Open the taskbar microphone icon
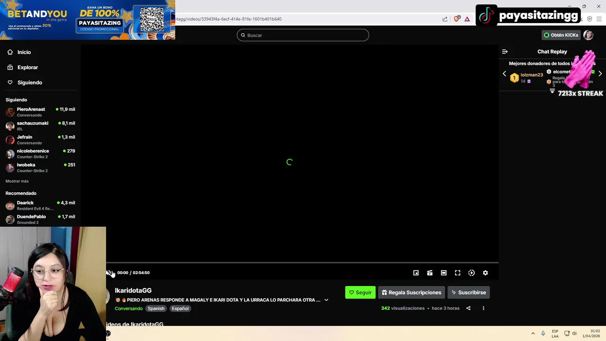The image size is (606, 341). pos(543,333)
